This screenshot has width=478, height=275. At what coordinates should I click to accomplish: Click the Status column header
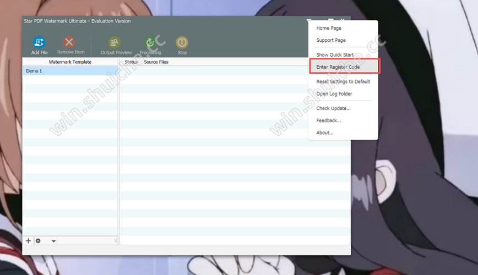coord(131,62)
